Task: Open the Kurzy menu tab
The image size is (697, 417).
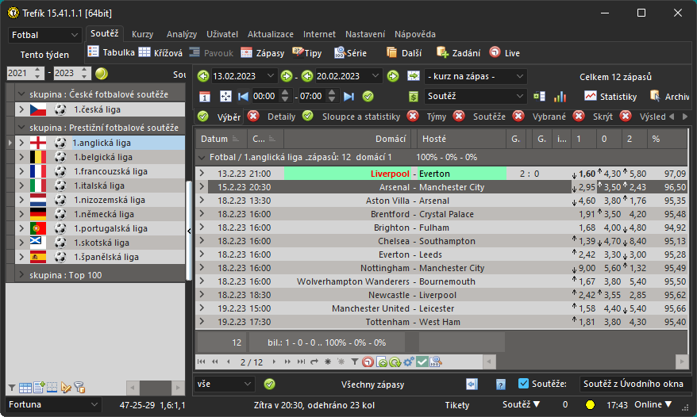Action: (x=142, y=34)
